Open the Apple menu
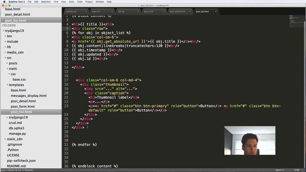 pyautogui.click(x=4, y=2)
